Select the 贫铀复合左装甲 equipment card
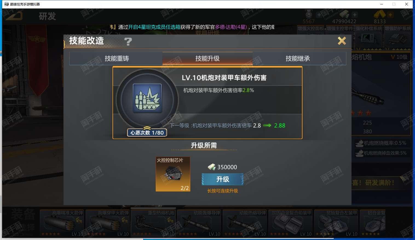The width and height of the screenshot is (415, 240). [336, 223]
